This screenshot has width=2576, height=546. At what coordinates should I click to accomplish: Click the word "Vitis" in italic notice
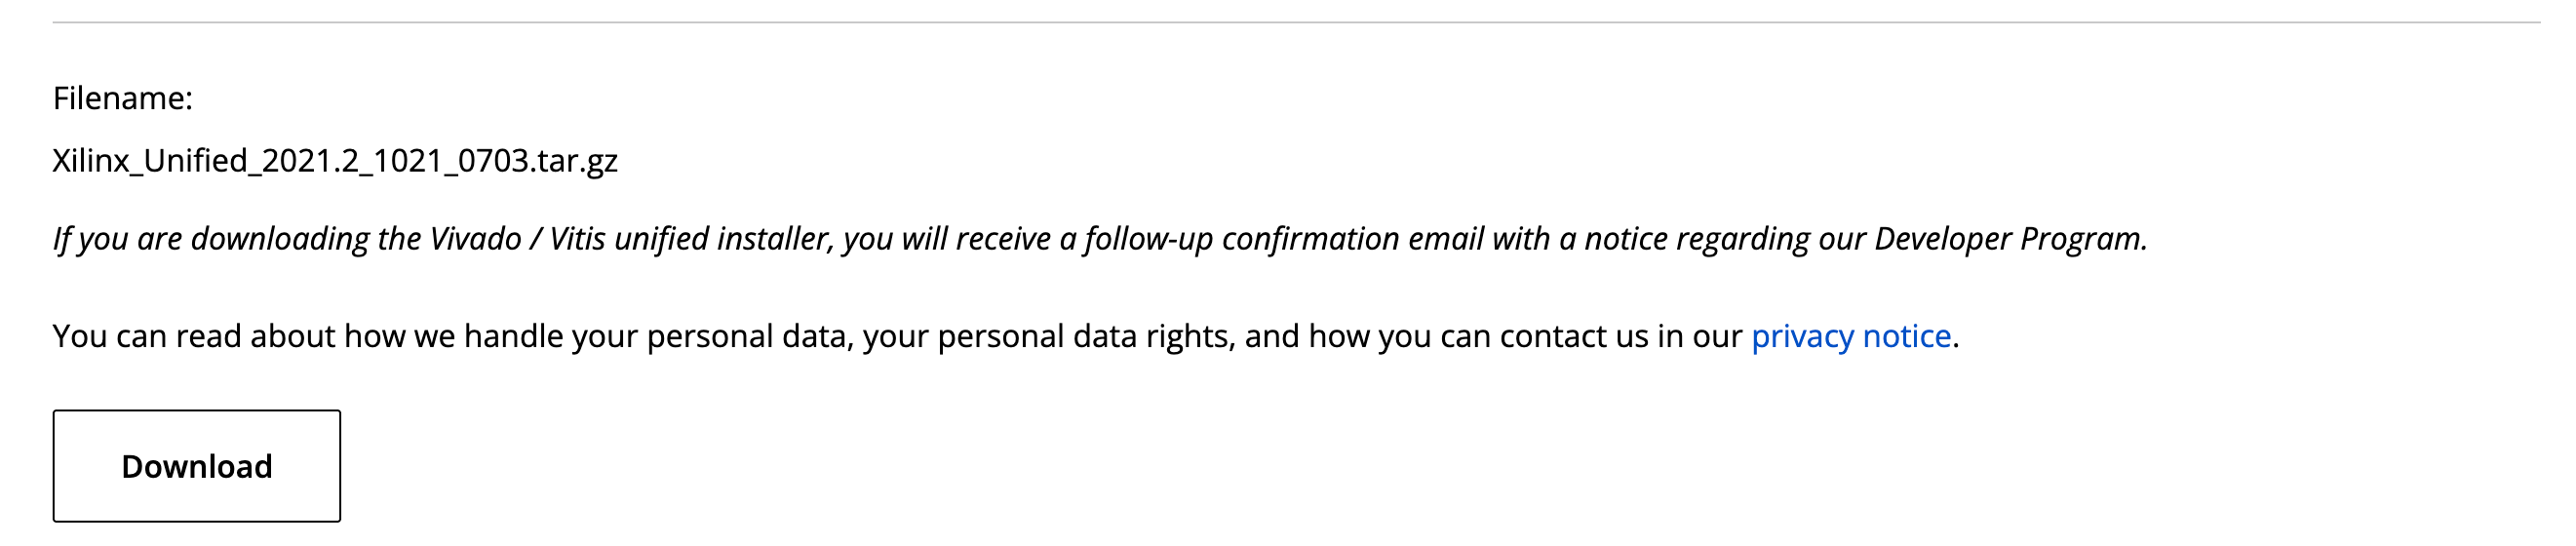click(x=577, y=239)
